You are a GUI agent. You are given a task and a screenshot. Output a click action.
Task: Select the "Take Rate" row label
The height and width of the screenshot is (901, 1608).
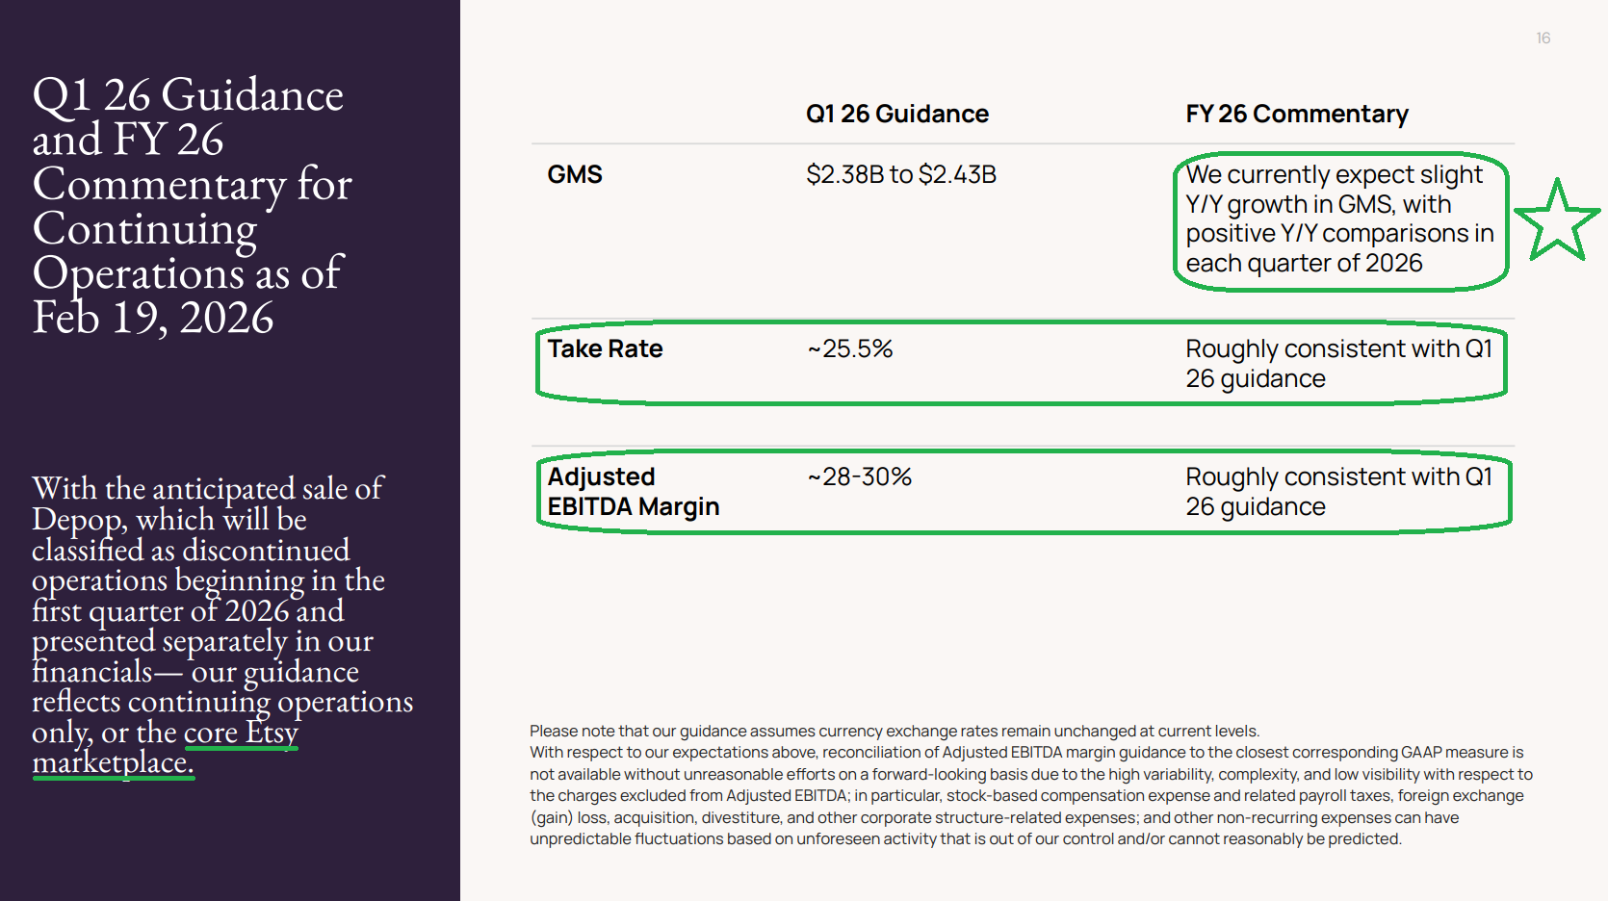tap(605, 349)
